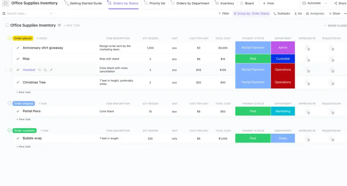347x186 pixels.
Task: Assign approver for Anniversary shirt giveaway
Action: pos(307,48)
